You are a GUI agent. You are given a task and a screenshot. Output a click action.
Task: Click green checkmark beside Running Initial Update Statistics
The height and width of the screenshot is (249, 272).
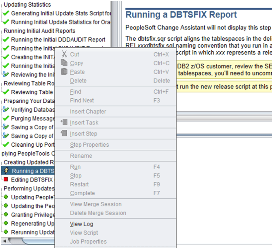(x=6, y=22)
